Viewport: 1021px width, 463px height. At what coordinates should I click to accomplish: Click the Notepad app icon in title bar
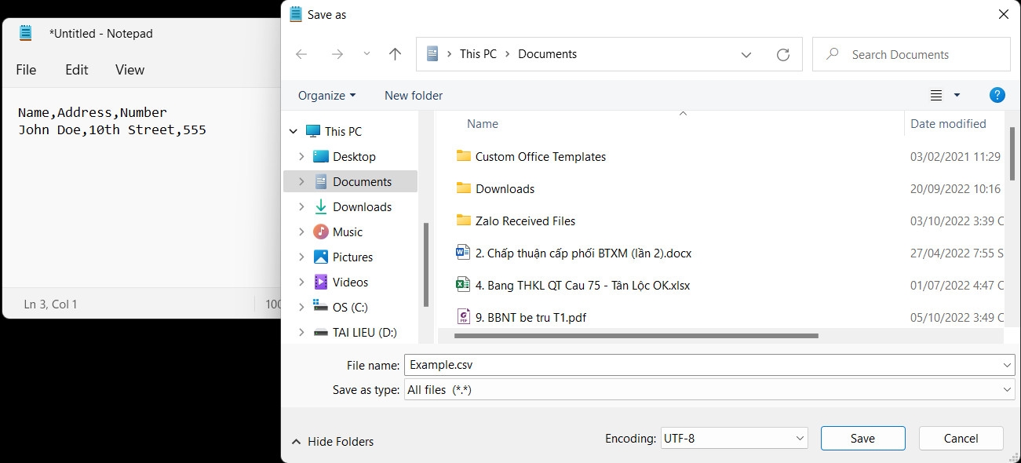(x=26, y=33)
